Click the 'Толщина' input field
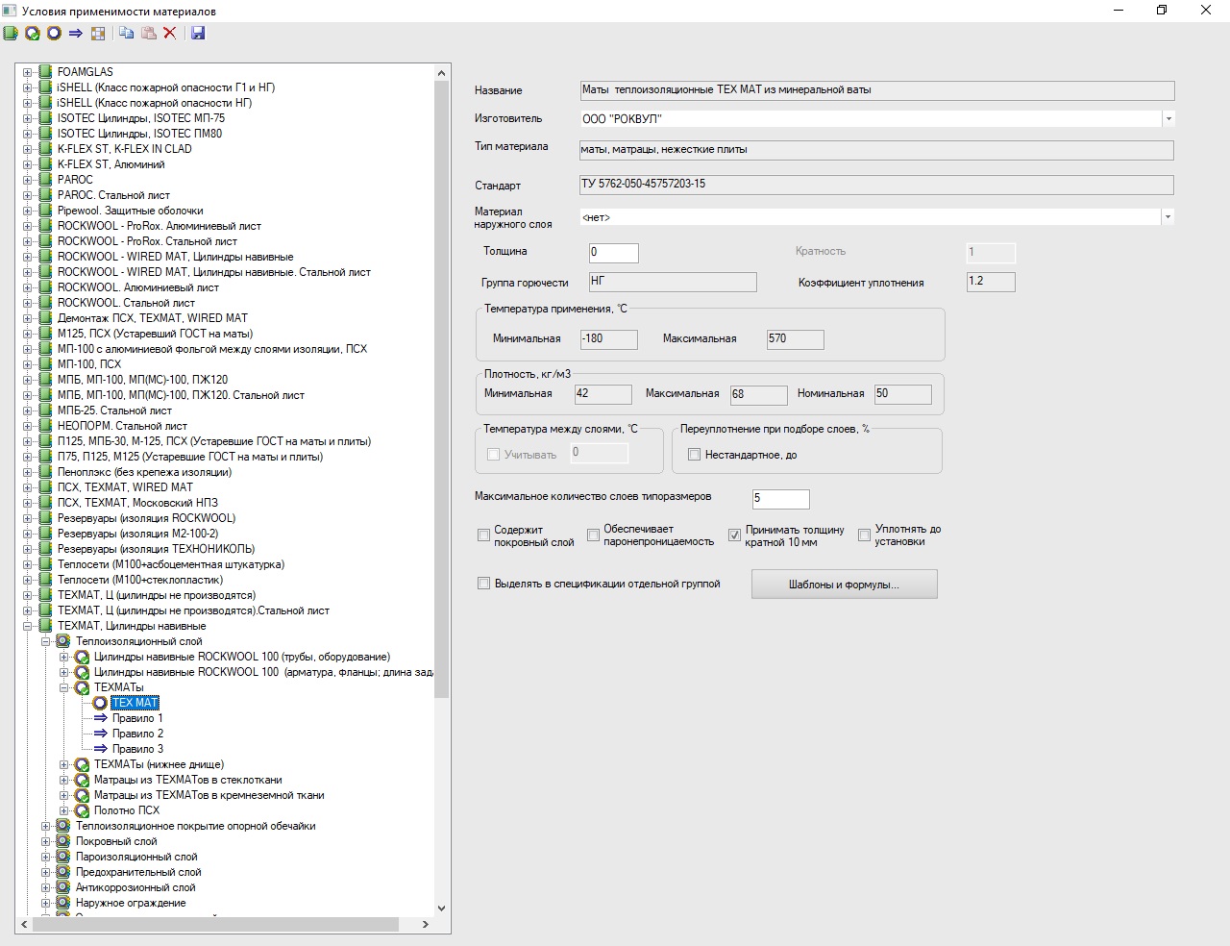Viewport: 1230px width, 946px height. tap(613, 253)
